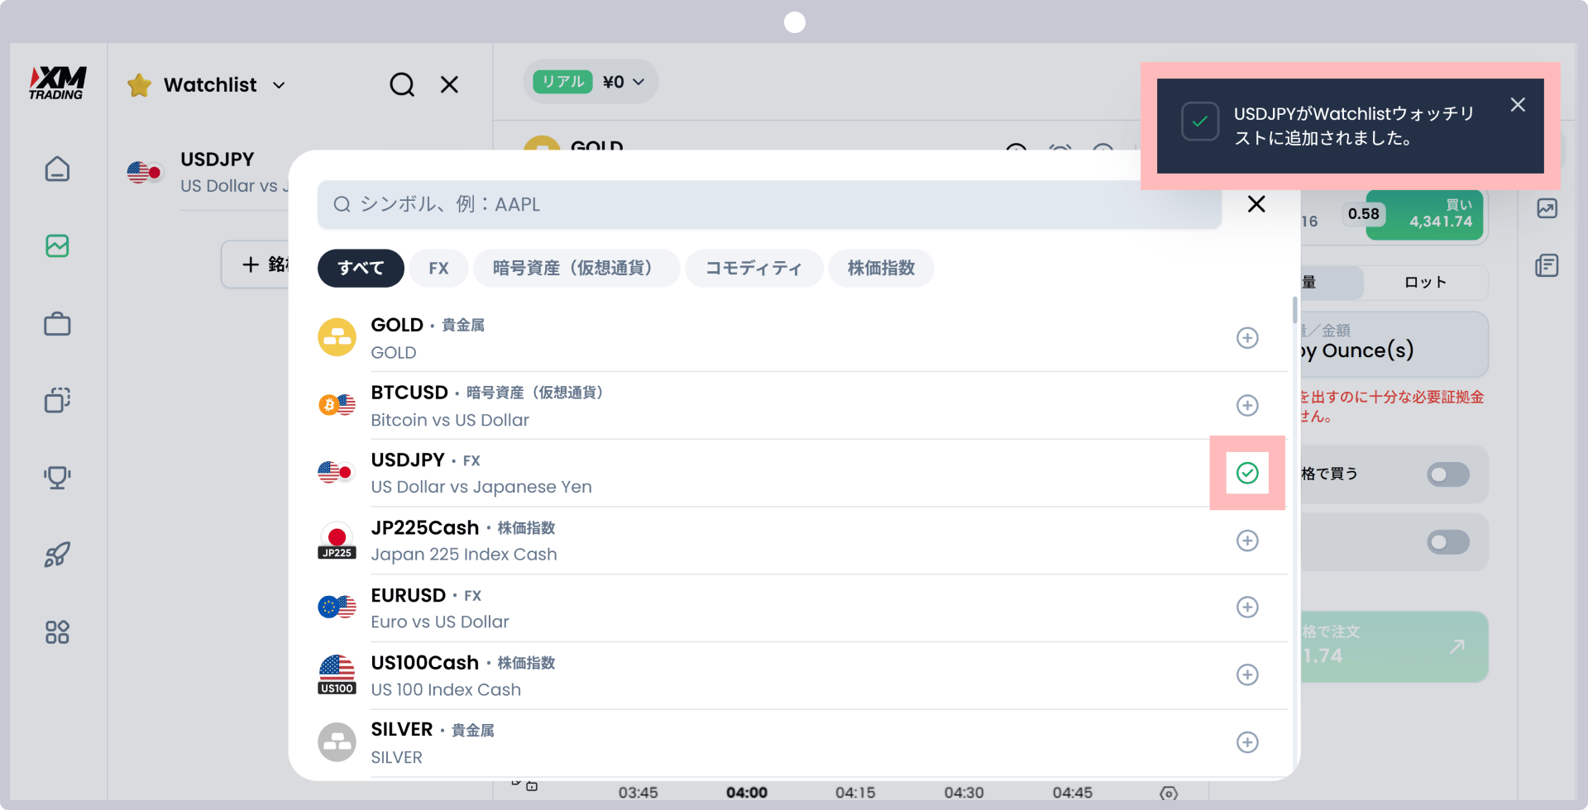This screenshot has height=810, width=1588.
Task: Click the JP225 flag icon in list
Action: (337, 540)
